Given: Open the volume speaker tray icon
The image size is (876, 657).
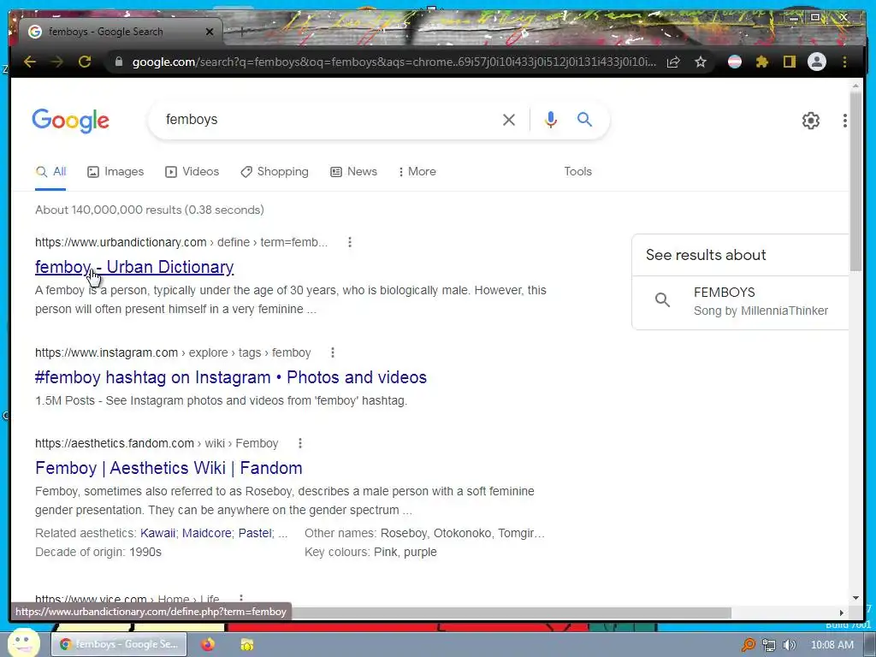Looking at the screenshot, I should coord(790,645).
